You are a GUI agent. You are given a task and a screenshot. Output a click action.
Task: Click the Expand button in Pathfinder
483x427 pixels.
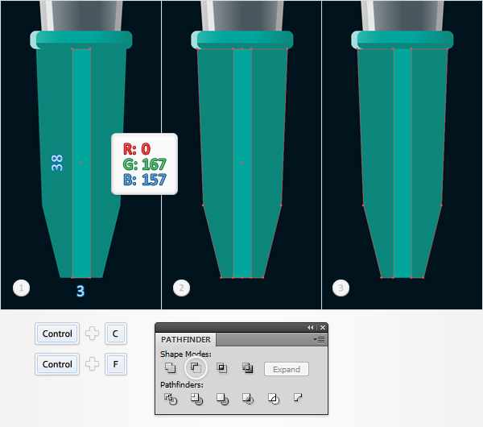pyautogui.click(x=286, y=369)
